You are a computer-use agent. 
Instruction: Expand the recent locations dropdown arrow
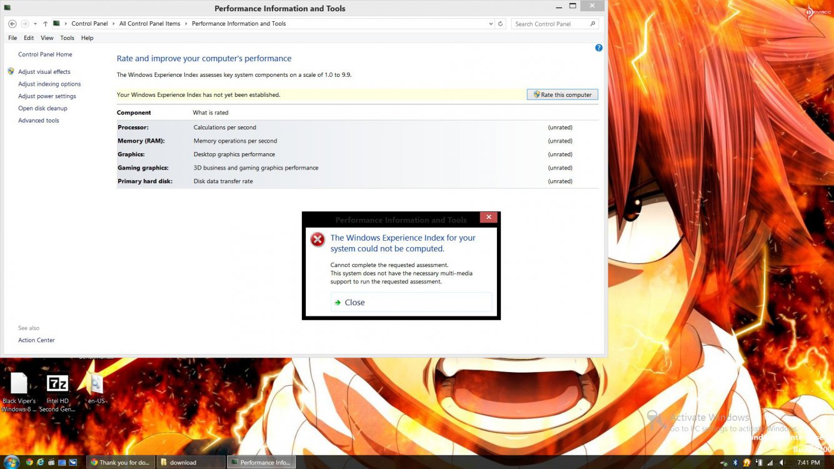[x=35, y=24]
